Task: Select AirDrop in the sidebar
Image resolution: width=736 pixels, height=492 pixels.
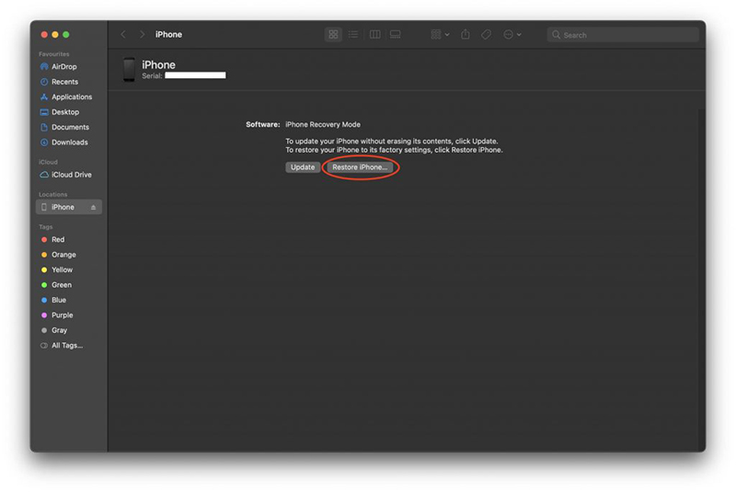Action: point(63,67)
